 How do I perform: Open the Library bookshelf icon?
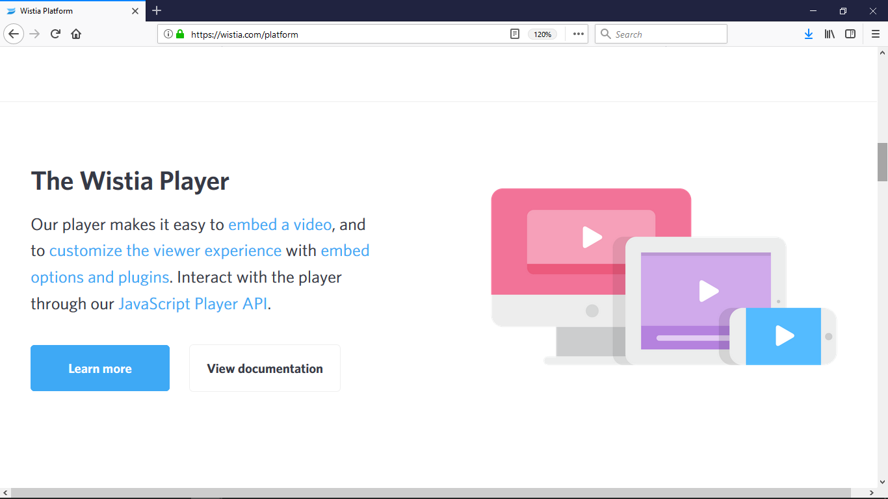tap(829, 34)
